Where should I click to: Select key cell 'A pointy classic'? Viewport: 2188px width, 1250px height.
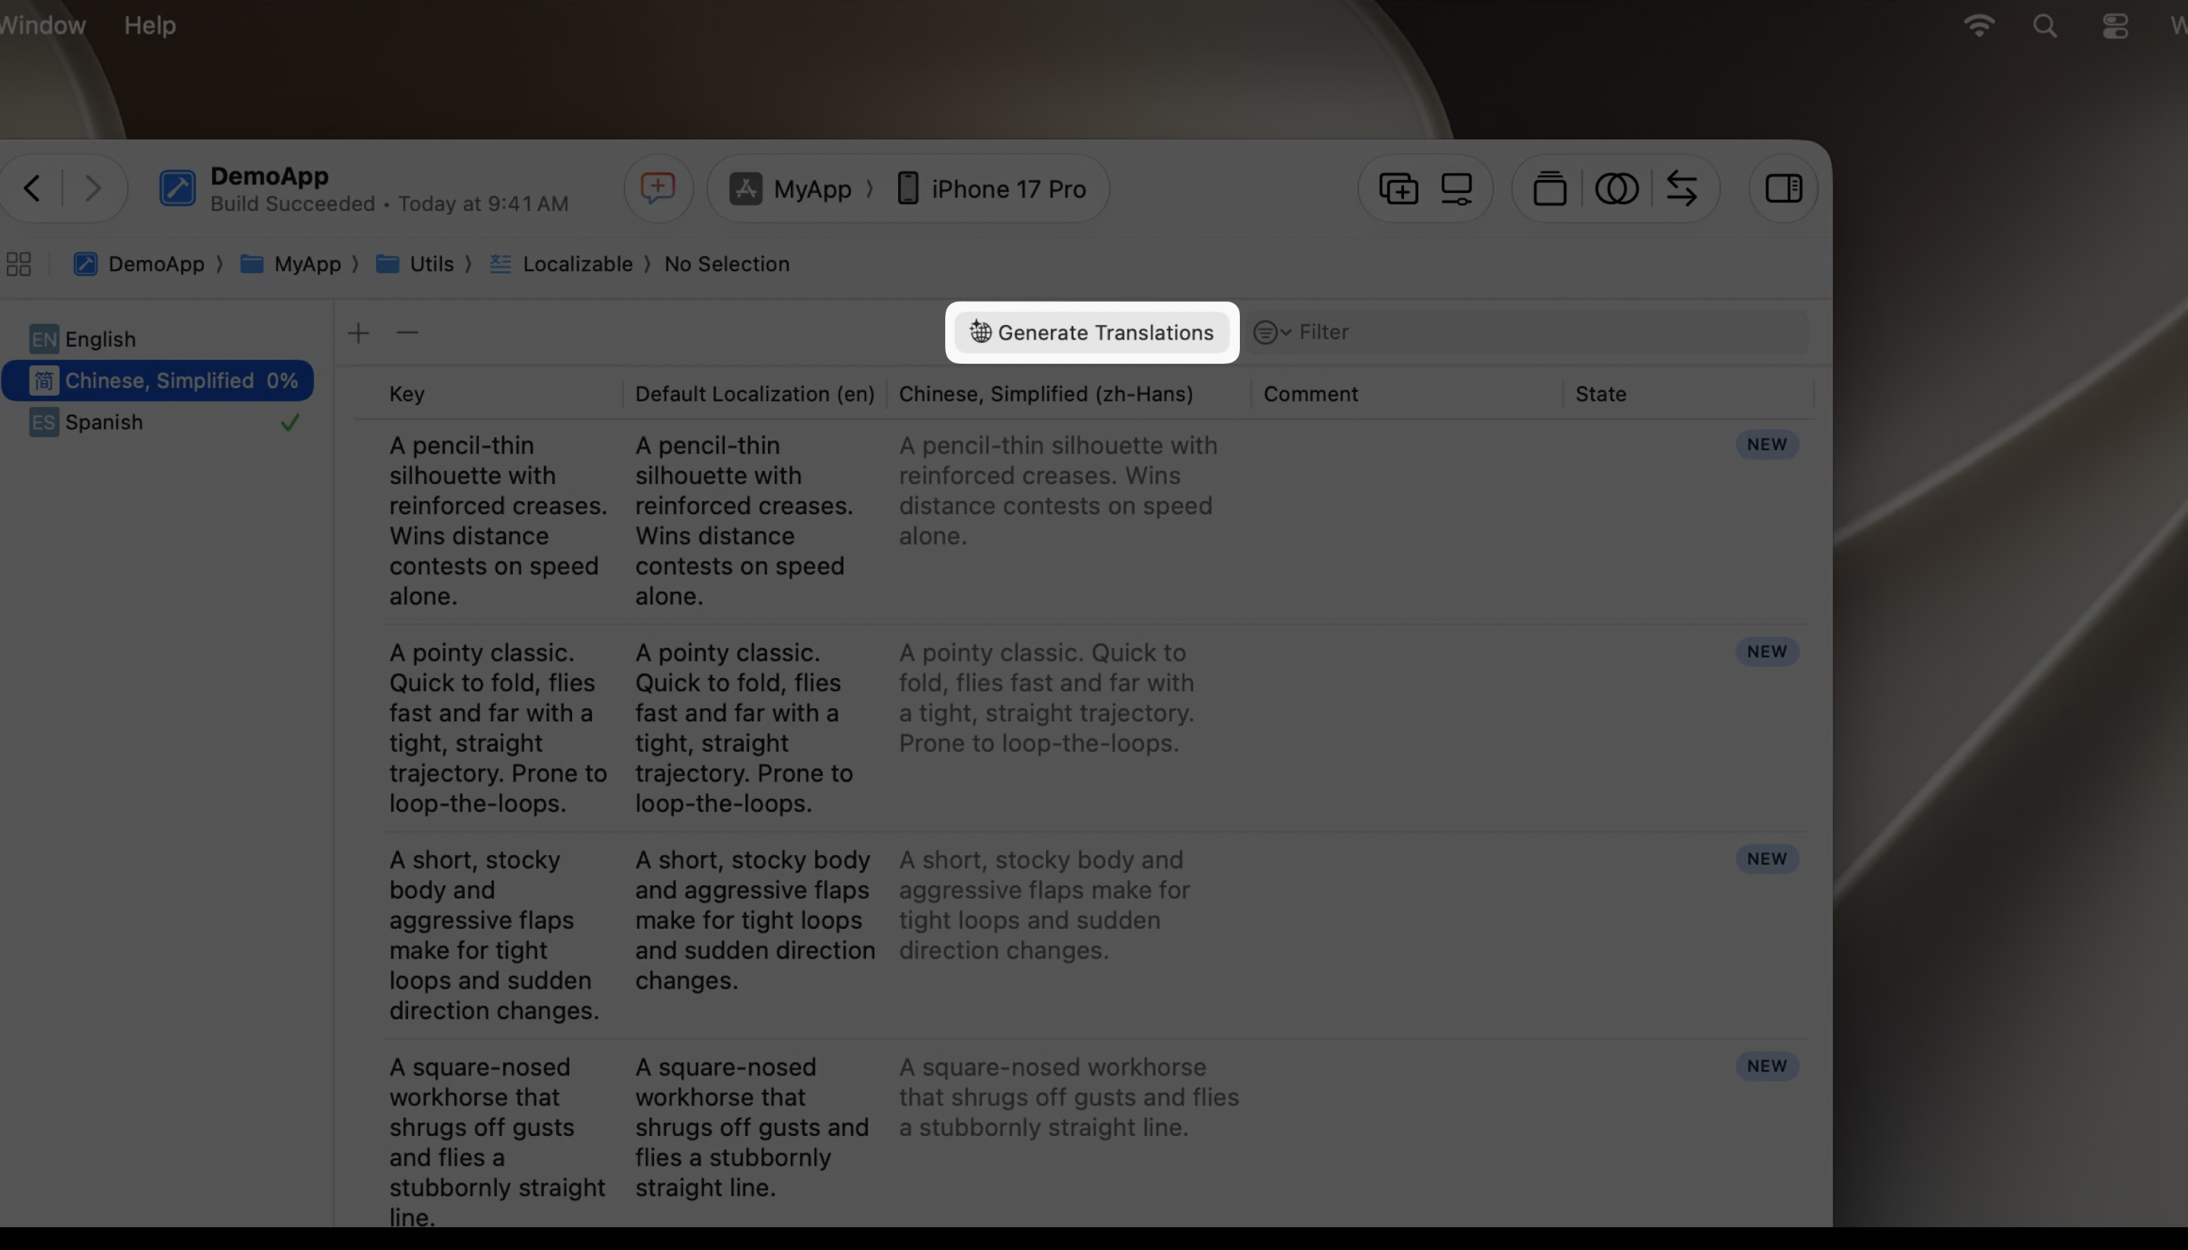(498, 728)
